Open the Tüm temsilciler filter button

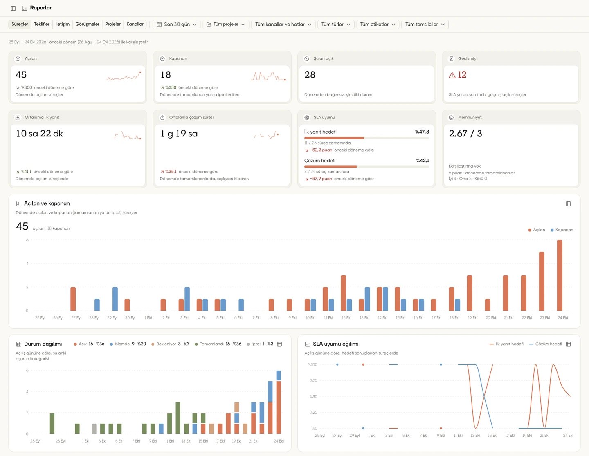coord(425,25)
